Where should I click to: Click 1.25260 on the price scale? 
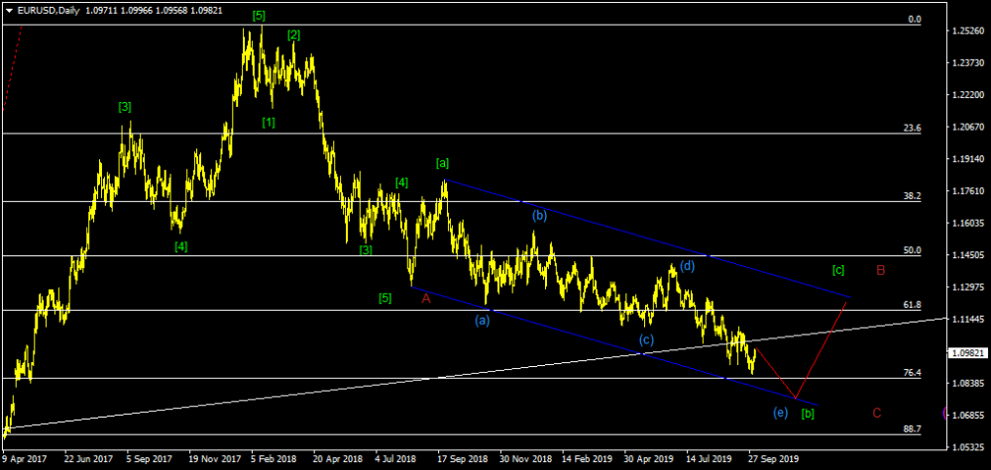point(967,31)
